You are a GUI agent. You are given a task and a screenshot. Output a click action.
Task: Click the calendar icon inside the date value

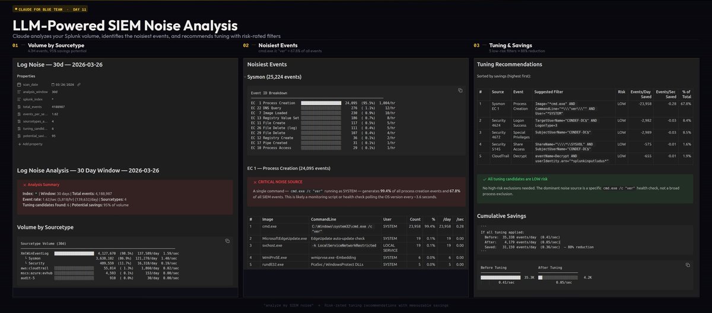(53, 84)
